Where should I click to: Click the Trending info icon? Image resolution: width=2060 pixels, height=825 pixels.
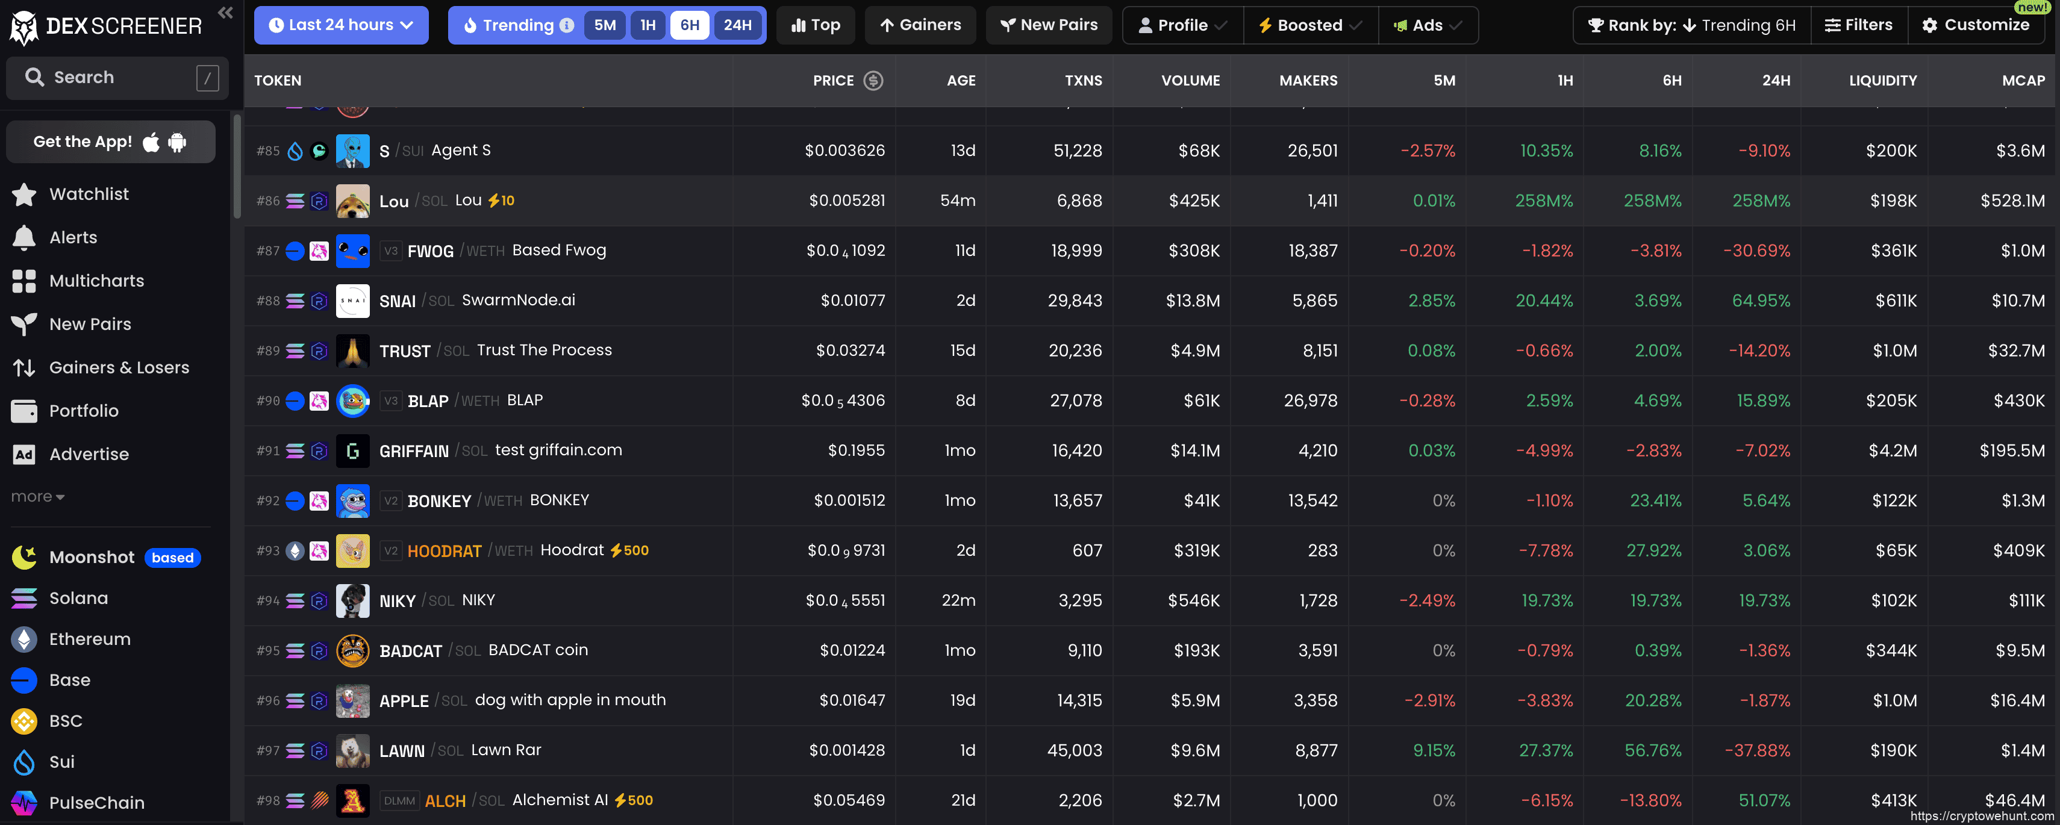pos(567,25)
